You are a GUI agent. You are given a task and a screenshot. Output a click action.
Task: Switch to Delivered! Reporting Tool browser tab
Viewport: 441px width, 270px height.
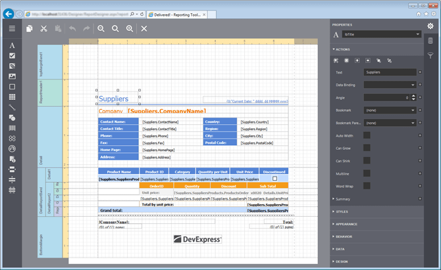pos(178,14)
